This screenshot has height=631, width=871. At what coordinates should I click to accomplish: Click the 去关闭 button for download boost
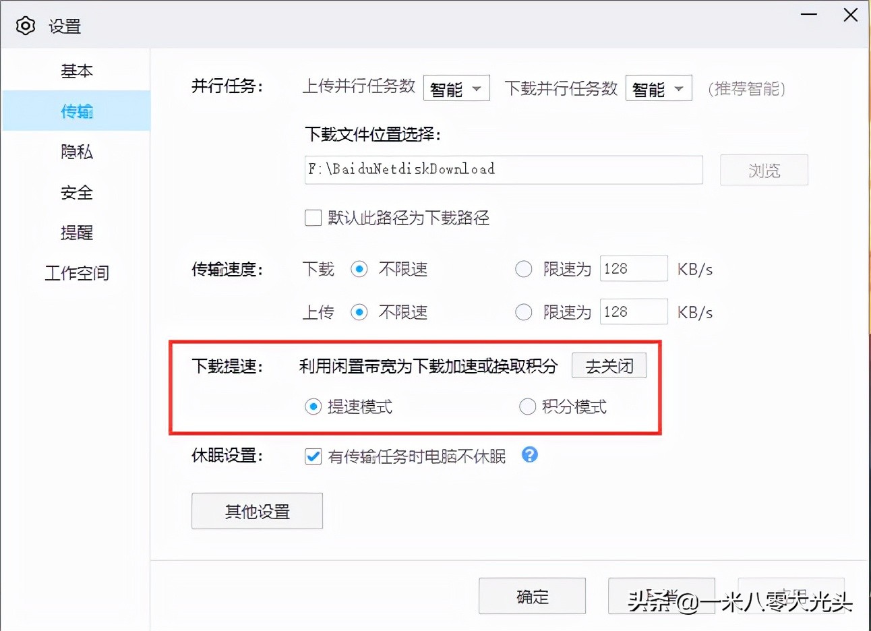pos(609,365)
